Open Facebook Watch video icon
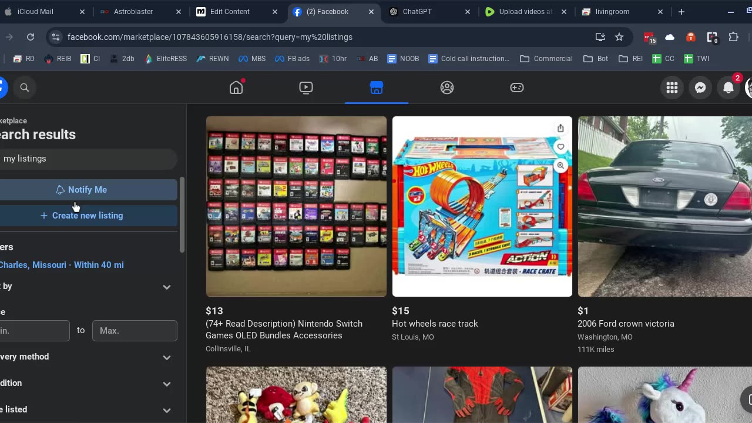 pos(306,88)
